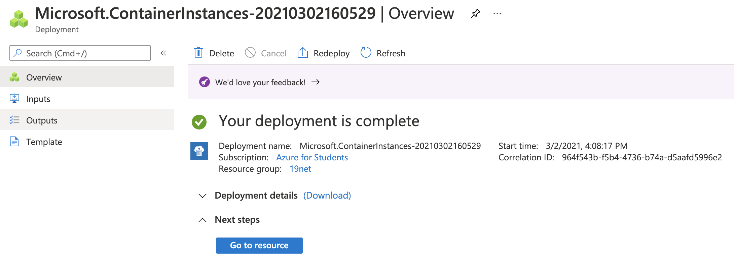Click the Refresh toolbar label
Image resolution: width=734 pixels, height=261 pixels.
(x=391, y=53)
